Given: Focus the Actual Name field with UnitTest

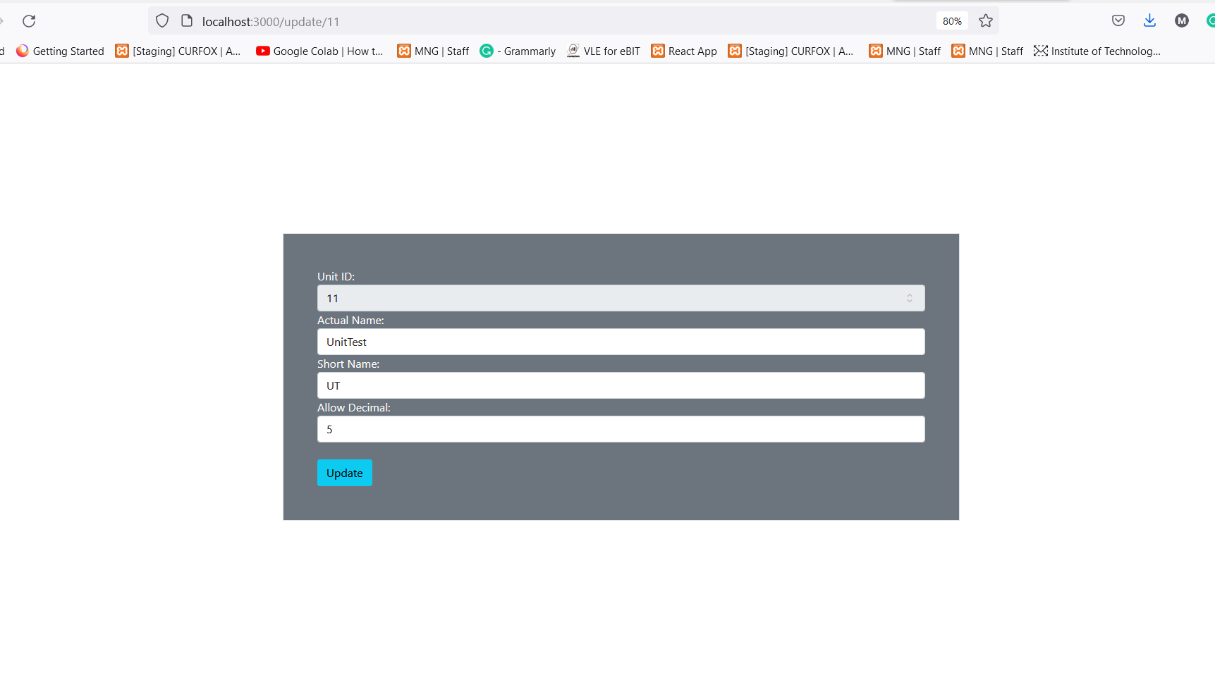Looking at the screenshot, I should click(621, 342).
